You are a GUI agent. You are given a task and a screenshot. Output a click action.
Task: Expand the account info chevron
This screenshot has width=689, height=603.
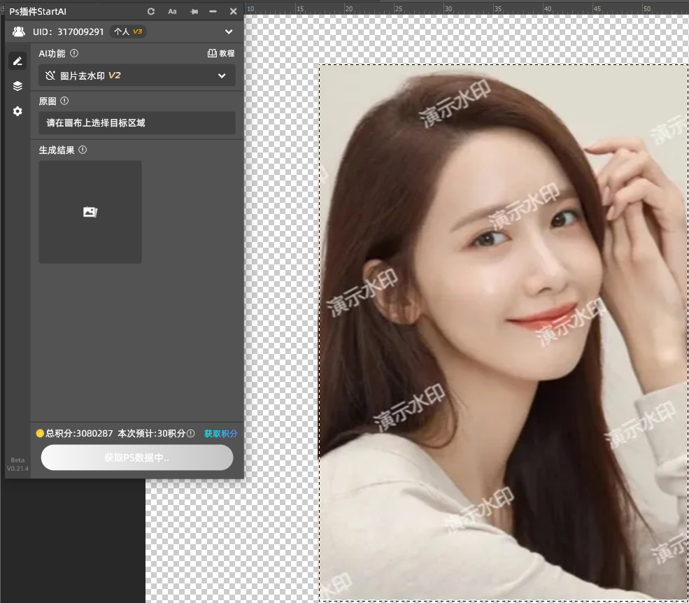click(229, 31)
